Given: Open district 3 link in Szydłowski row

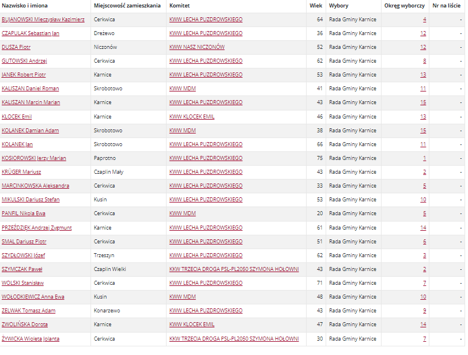Looking at the screenshot, I should (x=424, y=255).
